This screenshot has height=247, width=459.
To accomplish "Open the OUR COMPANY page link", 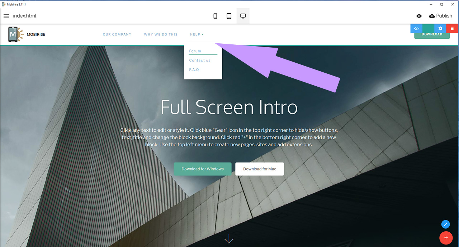I will tap(117, 34).
